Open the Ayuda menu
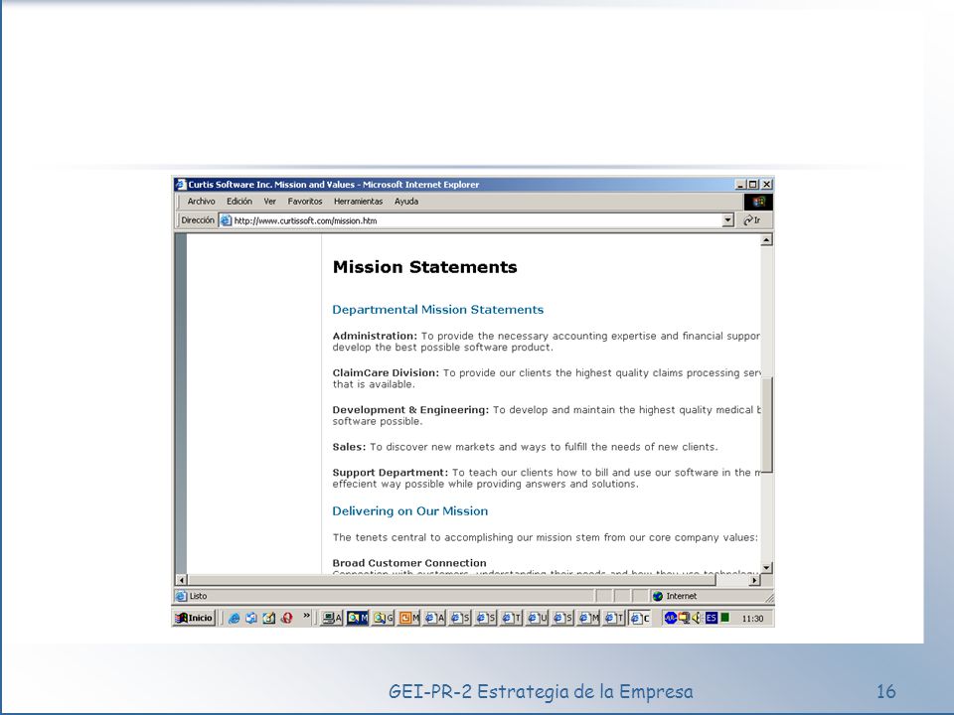Screen dimensions: 954x715 [405, 202]
